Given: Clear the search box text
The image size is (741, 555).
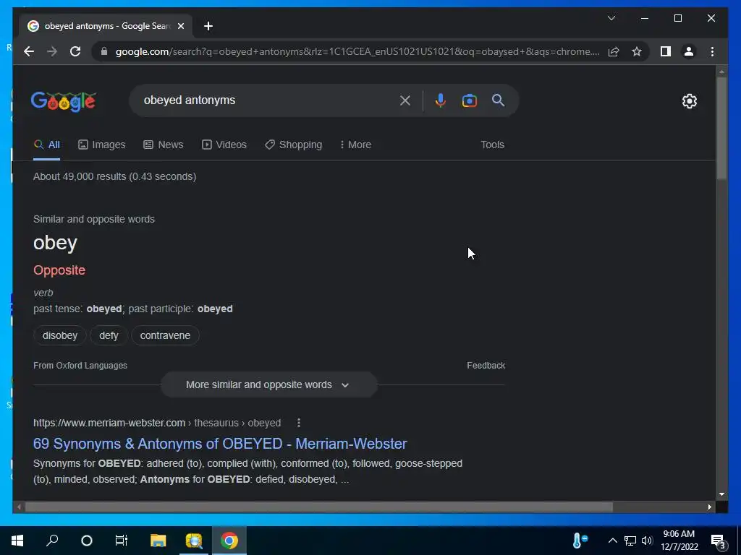Looking at the screenshot, I should tap(405, 100).
